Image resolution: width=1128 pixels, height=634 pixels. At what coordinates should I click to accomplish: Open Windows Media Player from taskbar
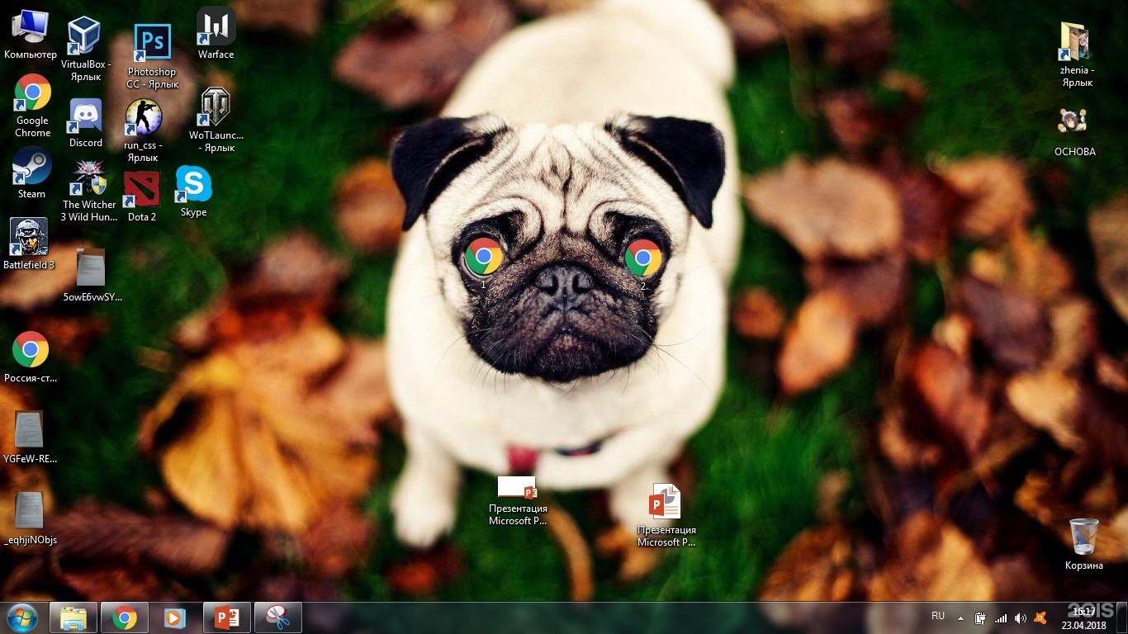pos(175,617)
